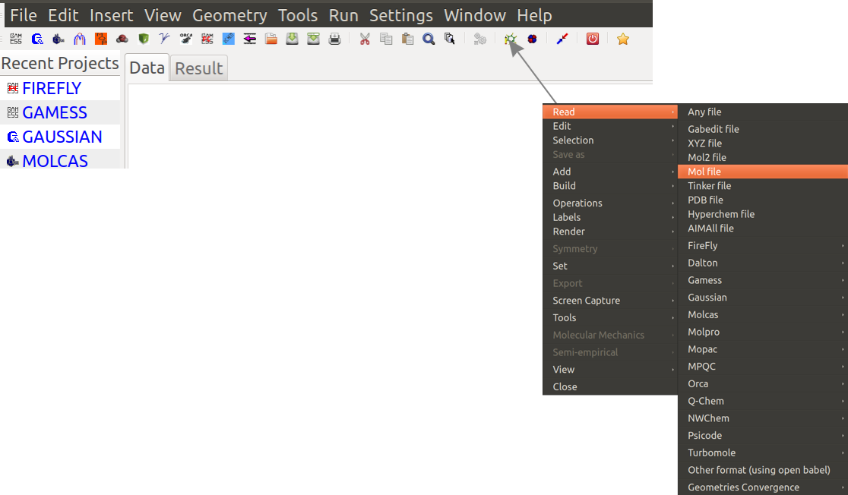
Task: Click the Copy toolbar icon
Action: tap(386, 39)
